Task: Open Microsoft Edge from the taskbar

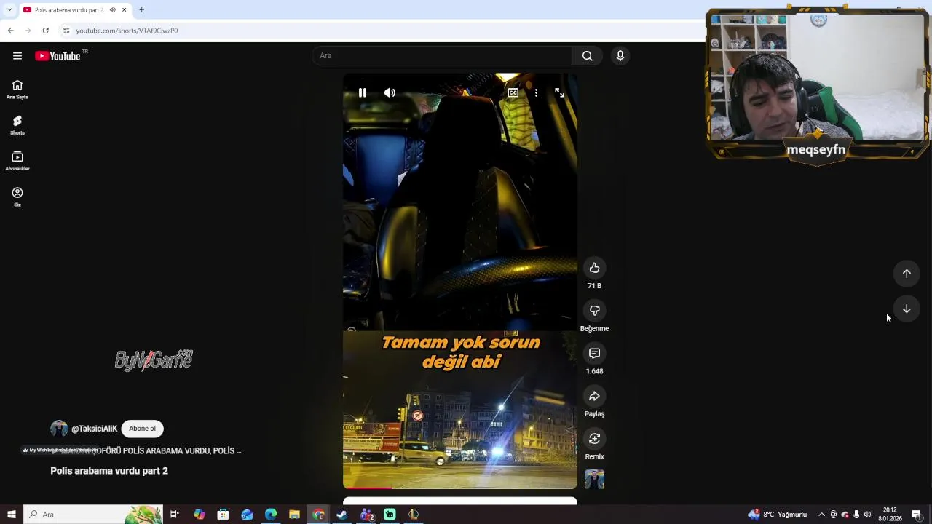Action: pyautogui.click(x=271, y=515)
